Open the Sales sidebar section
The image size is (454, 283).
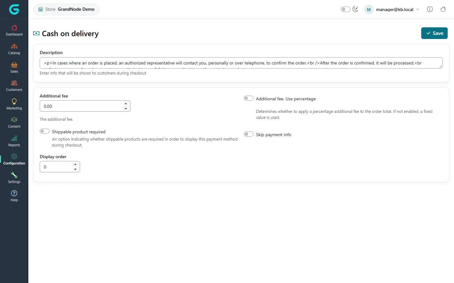tap(14, 68)
